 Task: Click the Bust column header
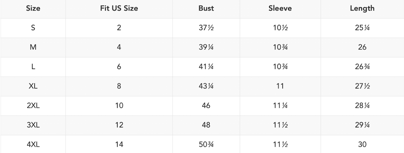click(x=206, y=9)
